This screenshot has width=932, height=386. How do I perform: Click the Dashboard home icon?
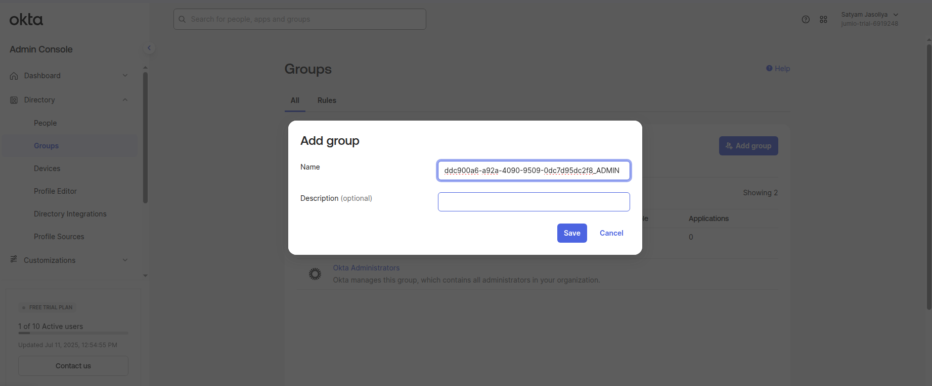(14, 76)
